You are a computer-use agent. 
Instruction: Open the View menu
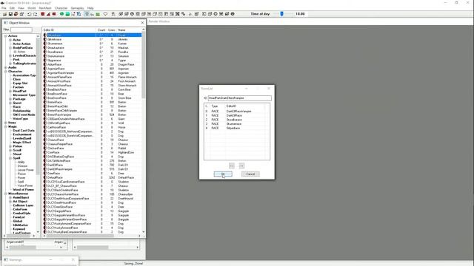coord(21,8)
